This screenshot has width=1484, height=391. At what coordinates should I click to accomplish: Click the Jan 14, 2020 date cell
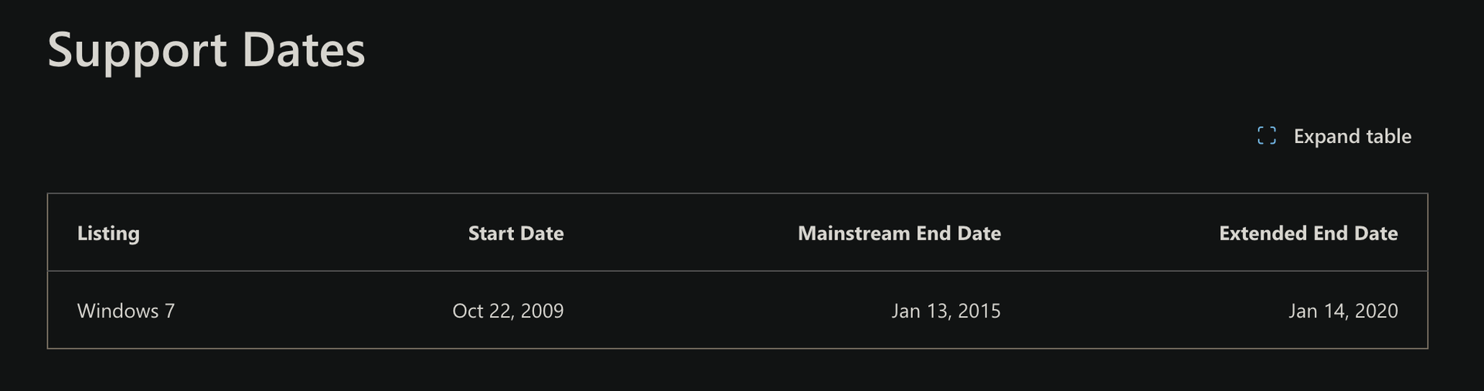(1343, 311)
